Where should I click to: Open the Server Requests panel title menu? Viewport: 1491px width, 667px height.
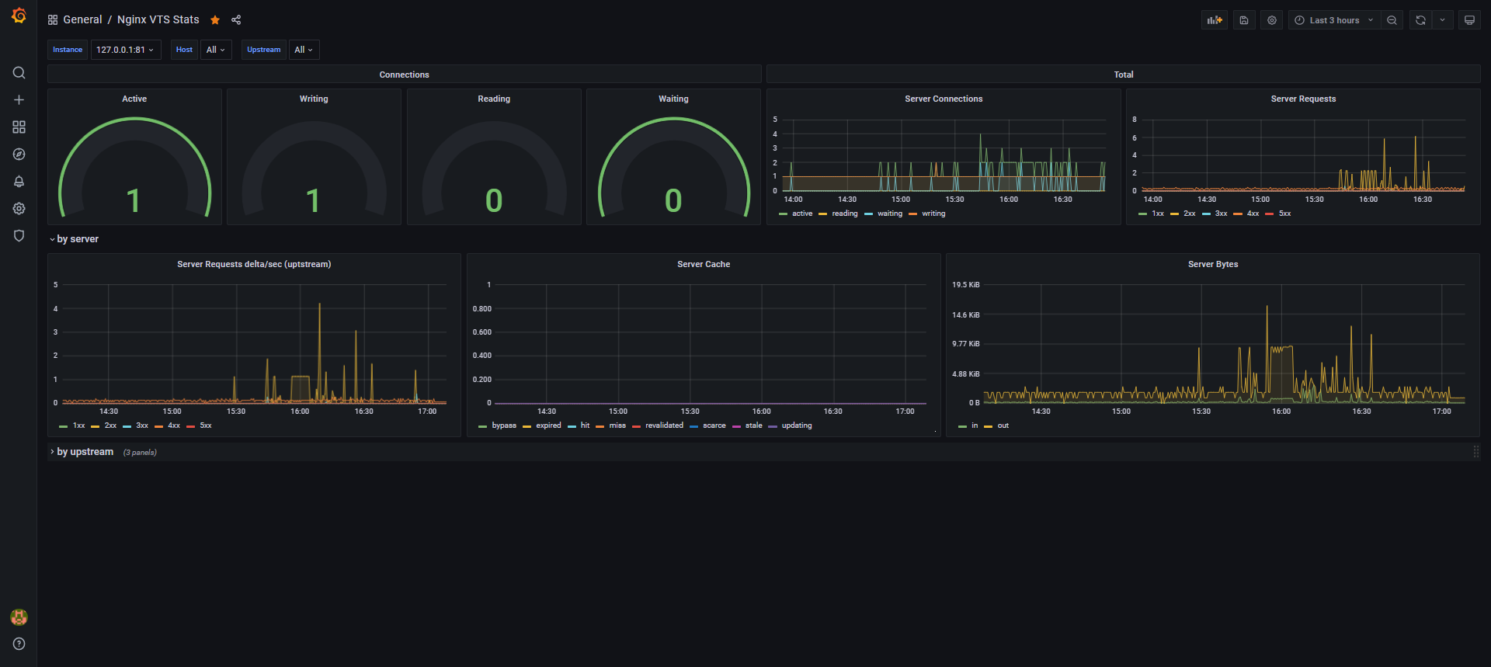pos(1303,99)
